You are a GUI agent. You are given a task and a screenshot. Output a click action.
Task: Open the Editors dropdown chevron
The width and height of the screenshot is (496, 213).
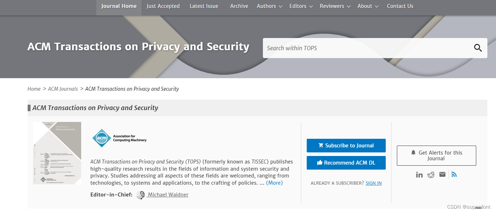pyautogui.click(x=311, y=6)
